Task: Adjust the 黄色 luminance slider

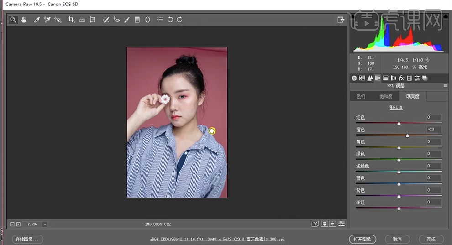Action: click(399, 147)
